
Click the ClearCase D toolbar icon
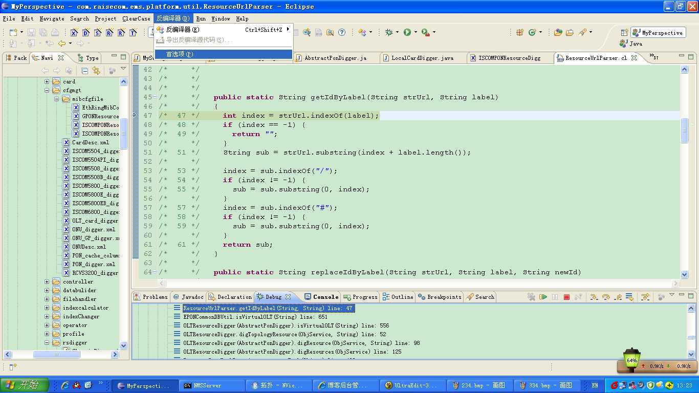pos(85,32)
